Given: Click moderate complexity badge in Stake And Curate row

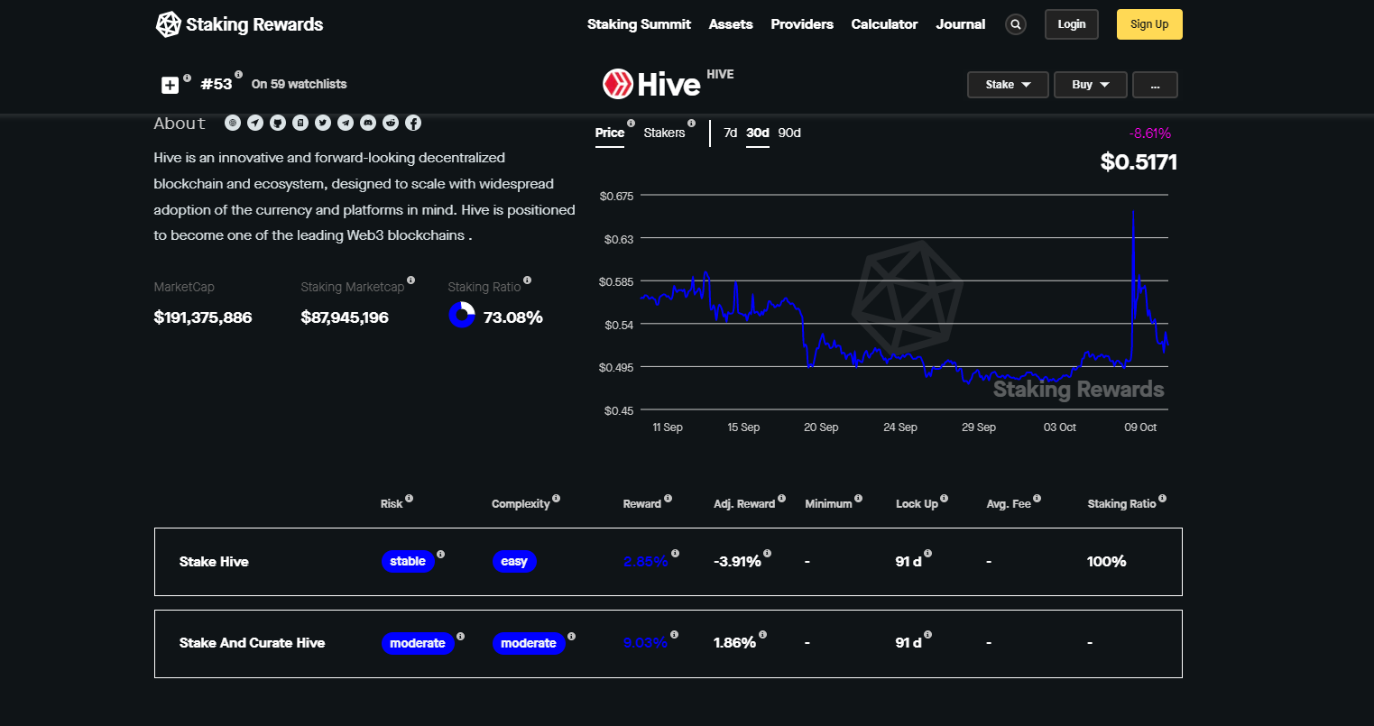Looking at the screenshot, I should (x=529, y=643).
